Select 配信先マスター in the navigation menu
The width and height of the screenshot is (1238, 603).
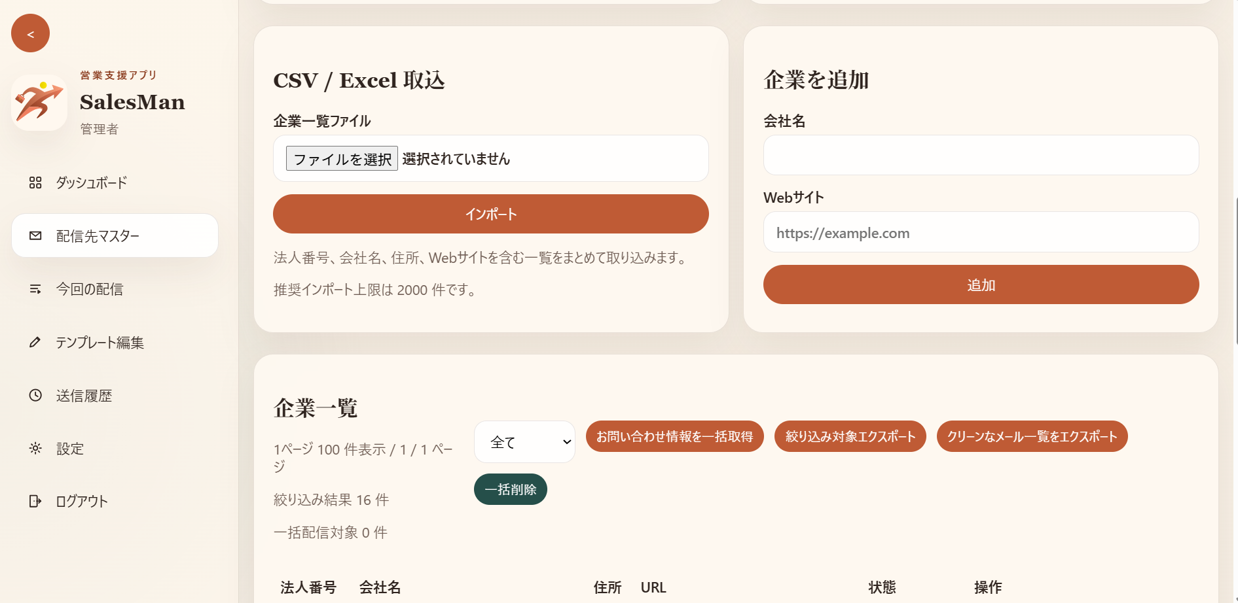click(x=97, y=235)
